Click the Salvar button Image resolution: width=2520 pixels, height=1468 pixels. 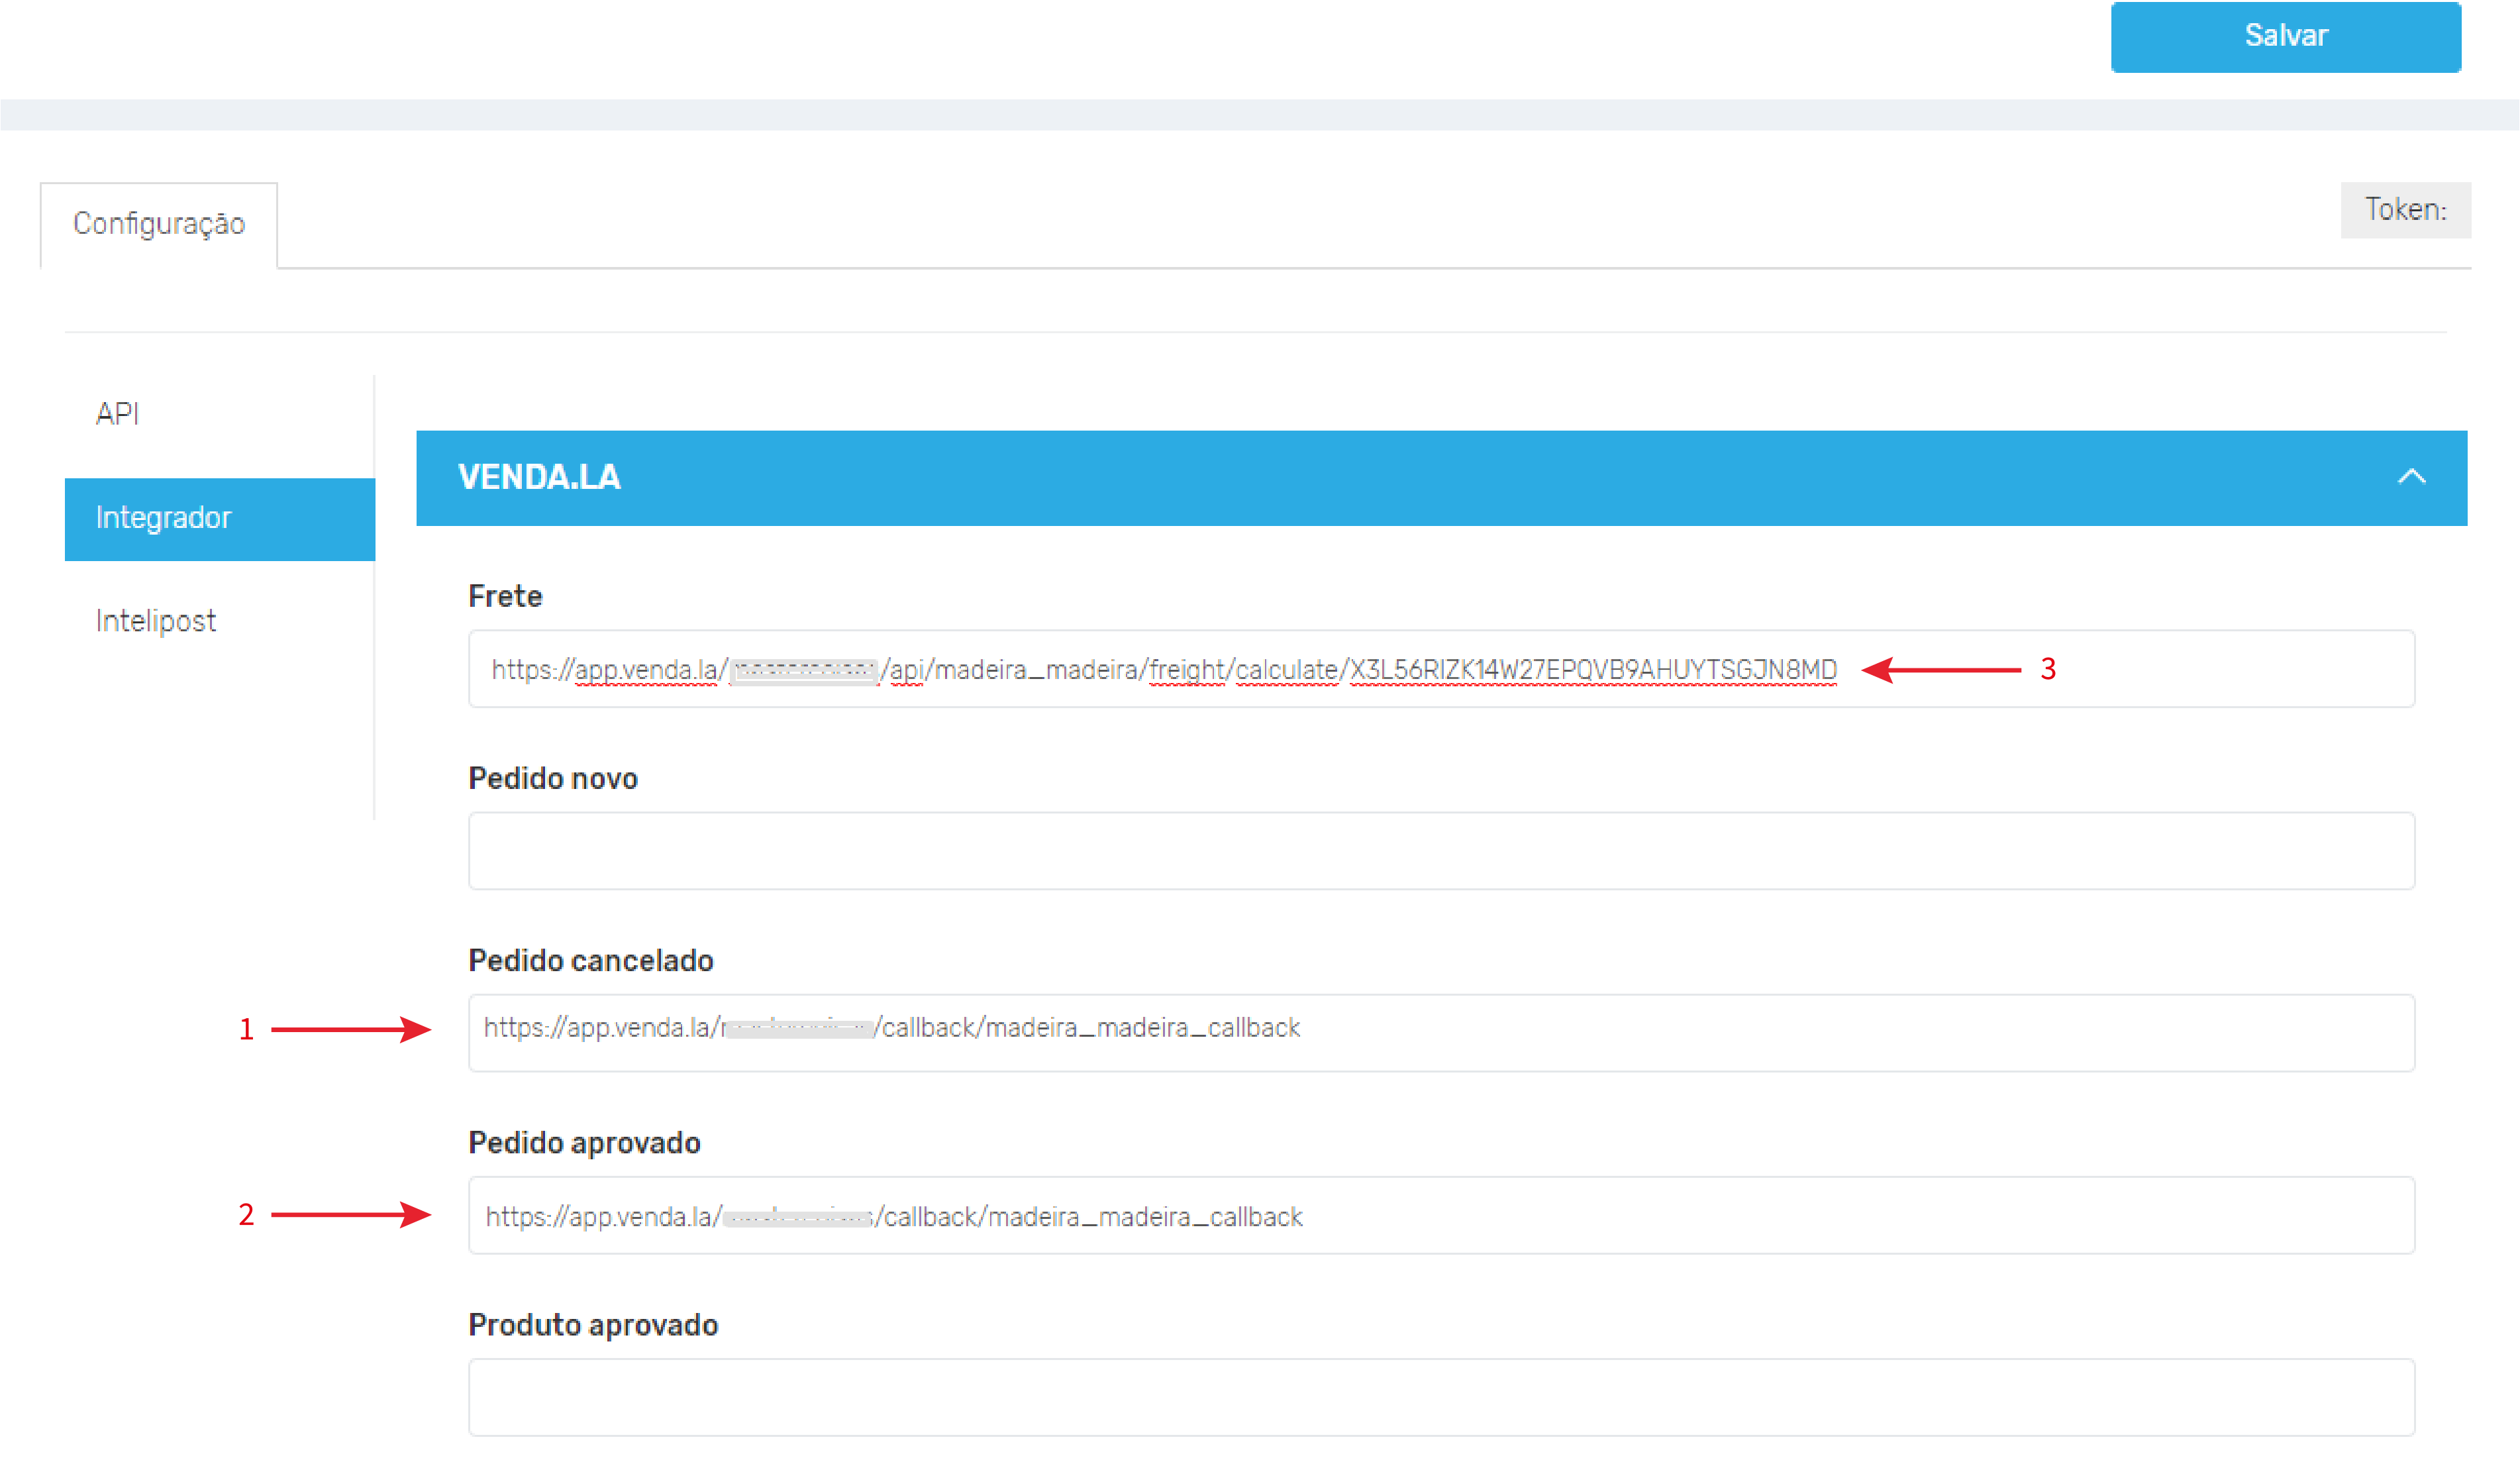[2285, 36]
